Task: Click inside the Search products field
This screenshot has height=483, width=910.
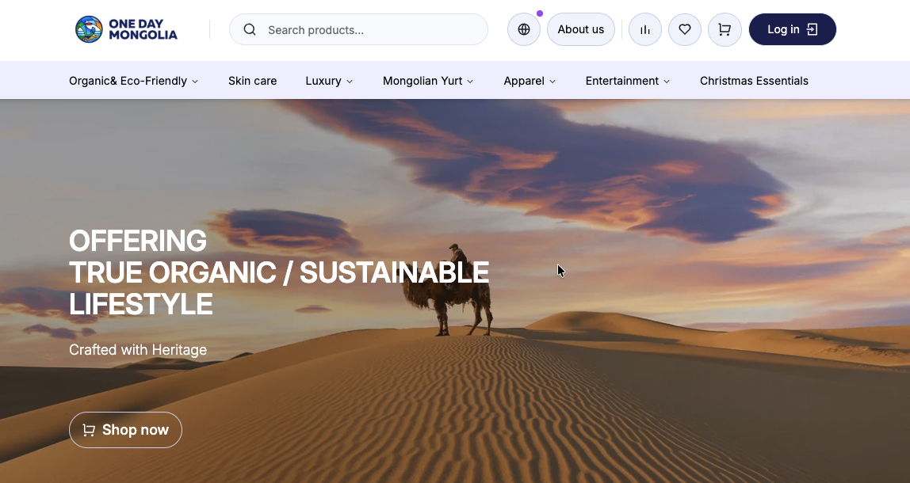Action: [358, 29]
